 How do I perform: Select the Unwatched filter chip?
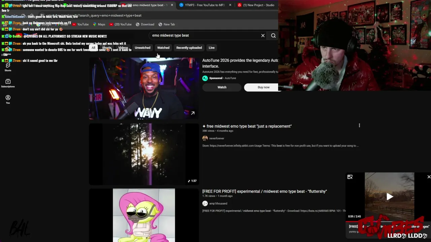142,48
